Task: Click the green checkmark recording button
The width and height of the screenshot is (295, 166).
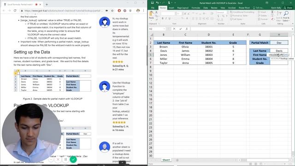Action: (73, 160)
